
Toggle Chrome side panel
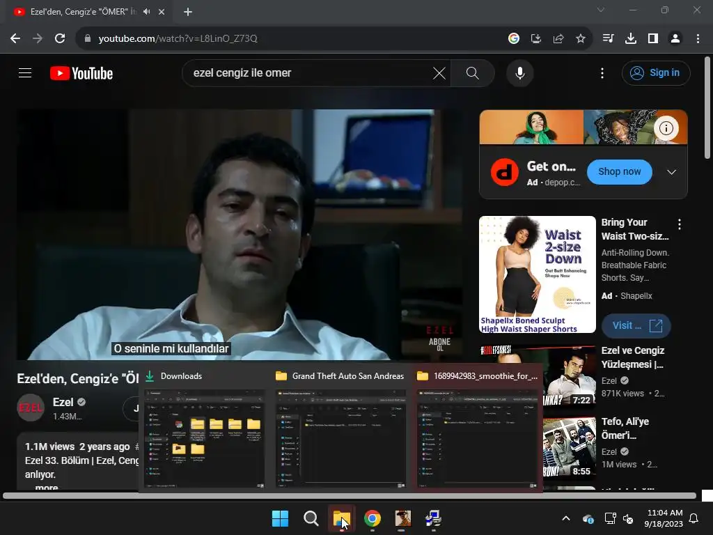(652, 38)
